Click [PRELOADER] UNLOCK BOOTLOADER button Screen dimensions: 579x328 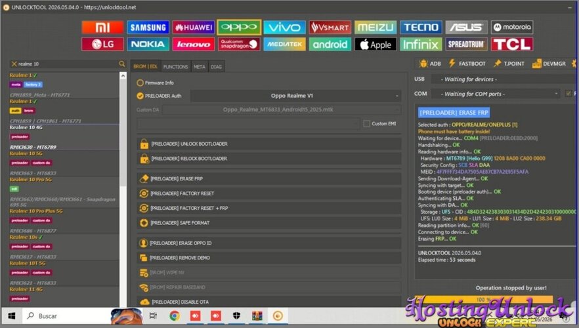coord(269,144)
